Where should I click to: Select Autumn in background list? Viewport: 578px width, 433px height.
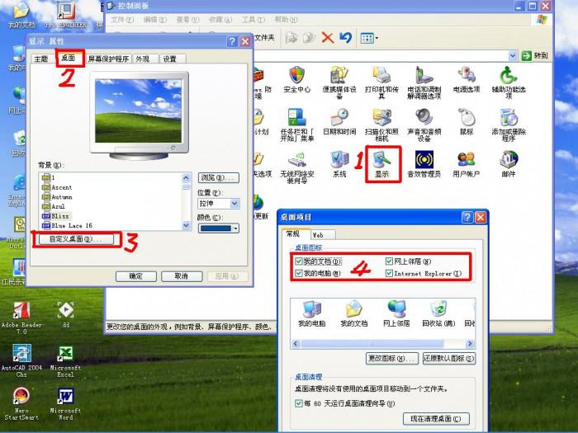62,196
